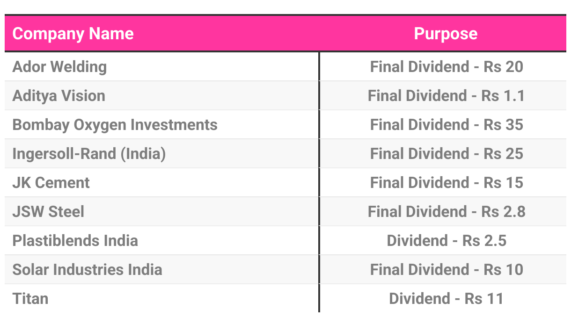Select Final Dividend - Rs 1.1 cell

447,96
